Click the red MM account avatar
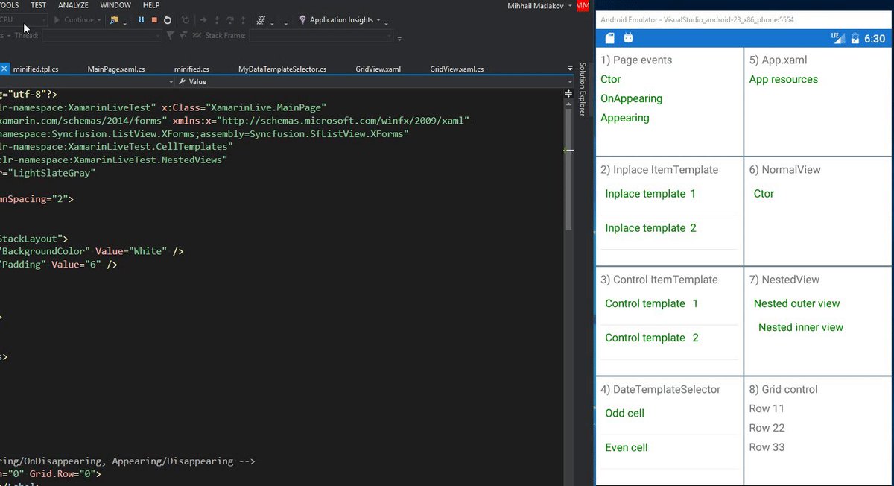Screen dimensions: 894x486 pos(583,5)
